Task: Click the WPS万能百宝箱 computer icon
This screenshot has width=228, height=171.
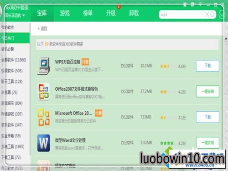Action: 44,66
